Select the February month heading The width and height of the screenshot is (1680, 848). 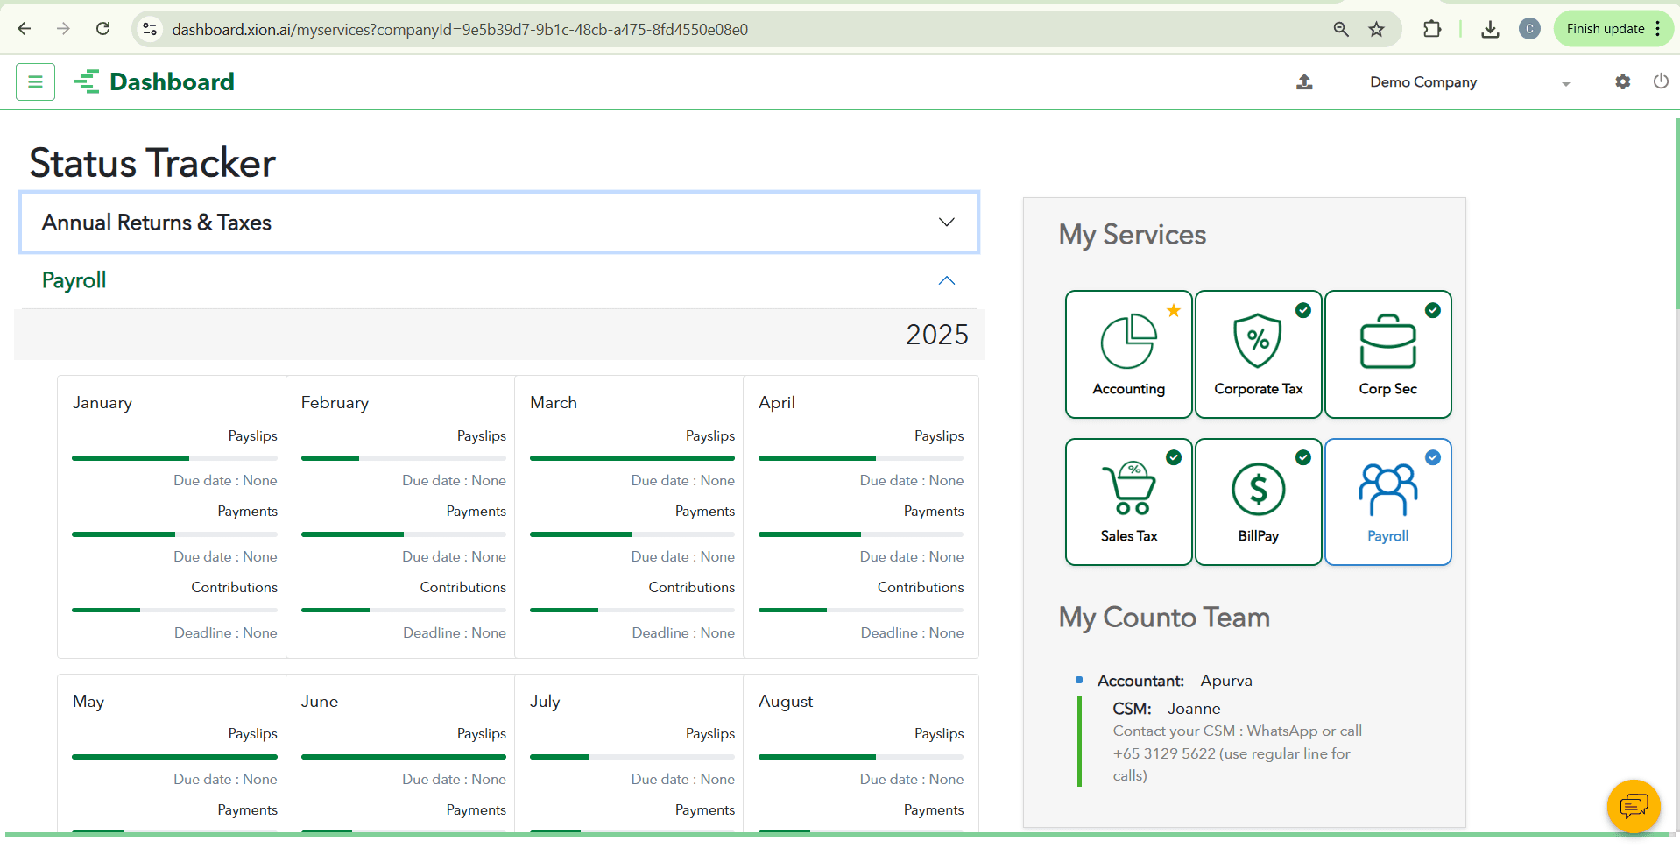(335, 403)
